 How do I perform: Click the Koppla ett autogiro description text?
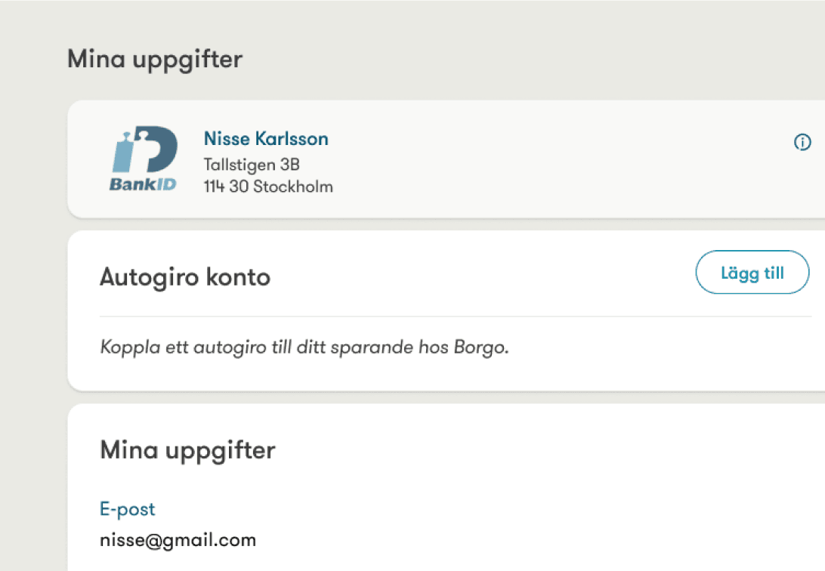tap(304, 349)
